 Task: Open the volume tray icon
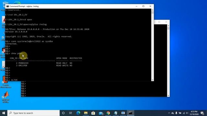187,113
